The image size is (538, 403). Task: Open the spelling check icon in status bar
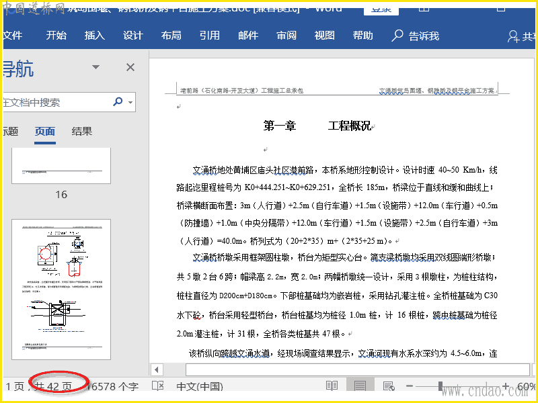click(157, 386)
